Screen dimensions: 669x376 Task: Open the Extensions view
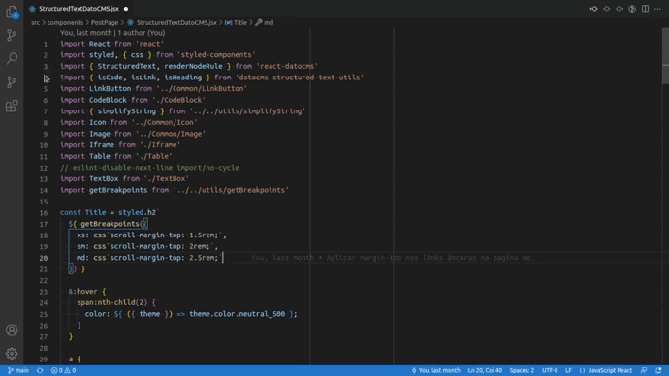[12, 106]
